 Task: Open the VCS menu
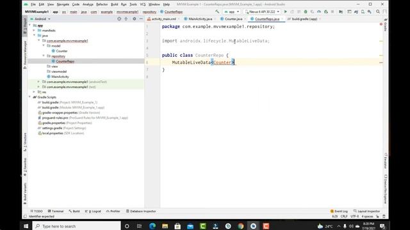(x=143, y=4)
